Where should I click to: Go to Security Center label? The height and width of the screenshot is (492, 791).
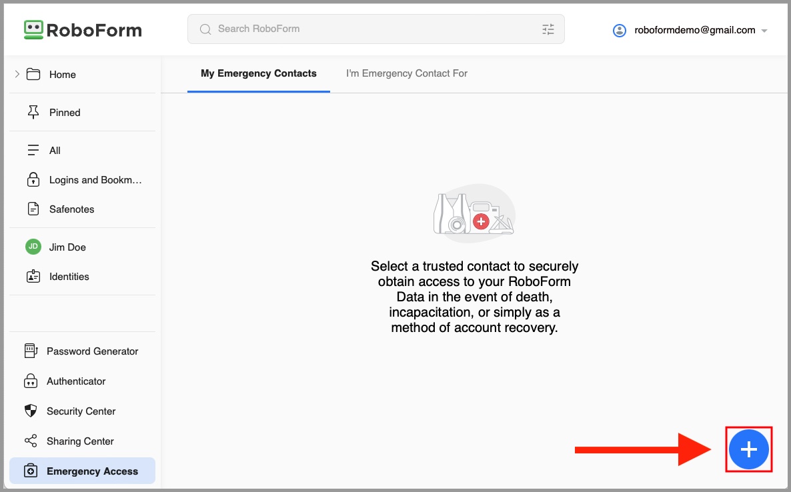(81, 411)
